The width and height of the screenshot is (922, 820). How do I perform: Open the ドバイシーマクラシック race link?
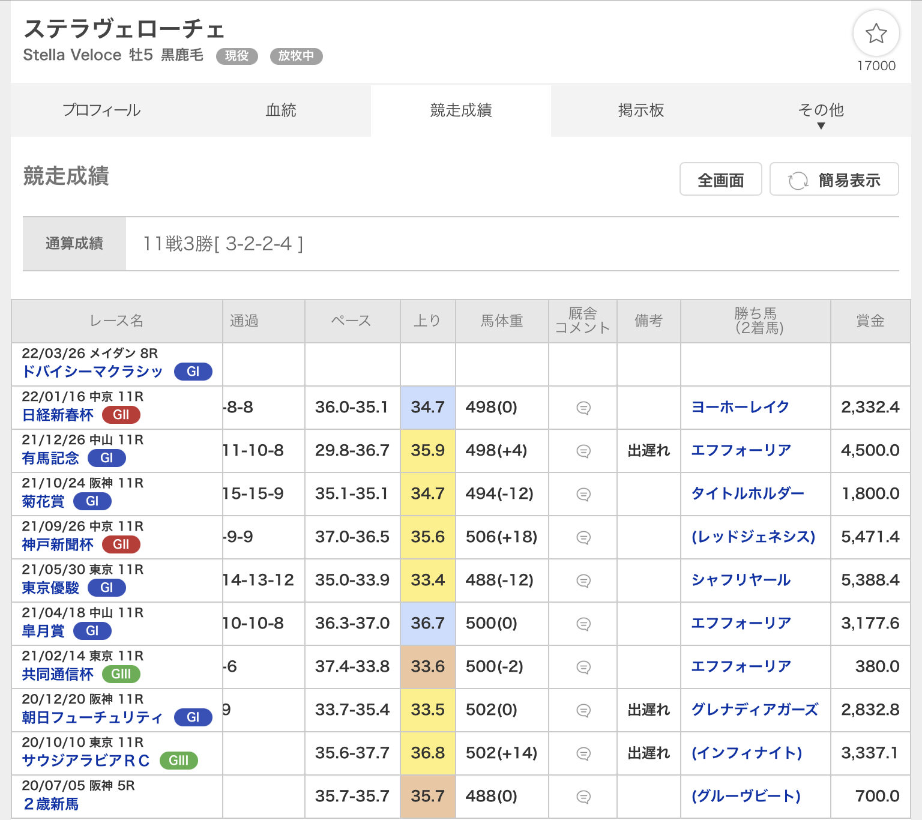point(92,372)
